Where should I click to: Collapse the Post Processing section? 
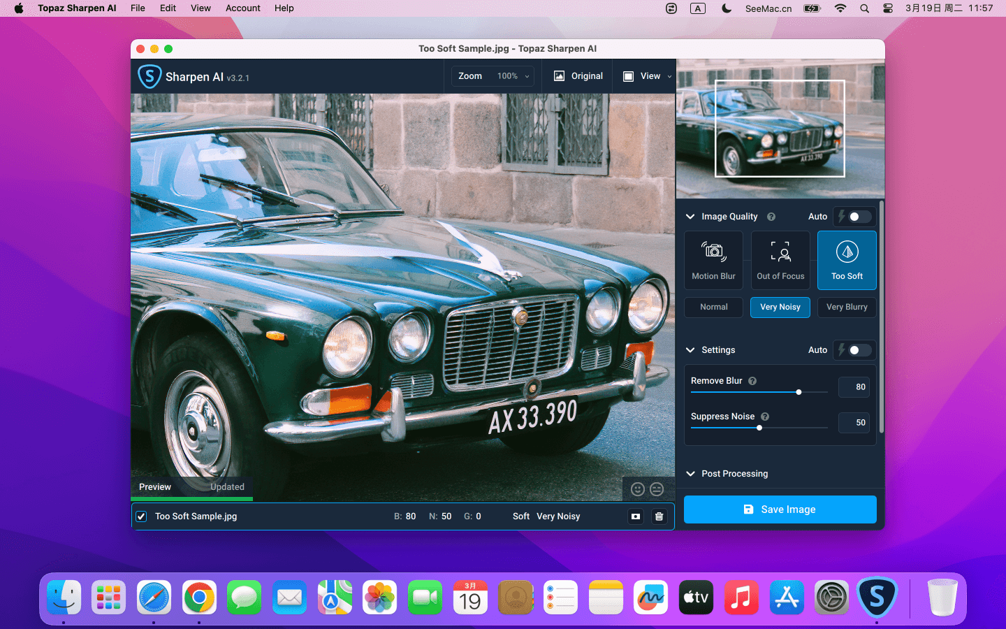pyautogui.click(x=690, y=474)
